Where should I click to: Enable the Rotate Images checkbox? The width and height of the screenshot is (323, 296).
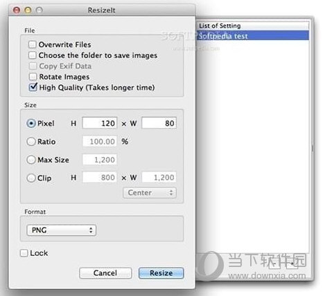point(33,77)
